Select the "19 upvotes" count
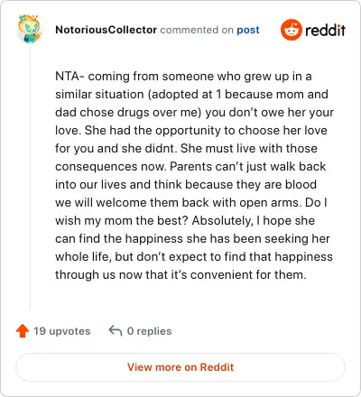The image size is (361, 397). [x=62, y=331]
